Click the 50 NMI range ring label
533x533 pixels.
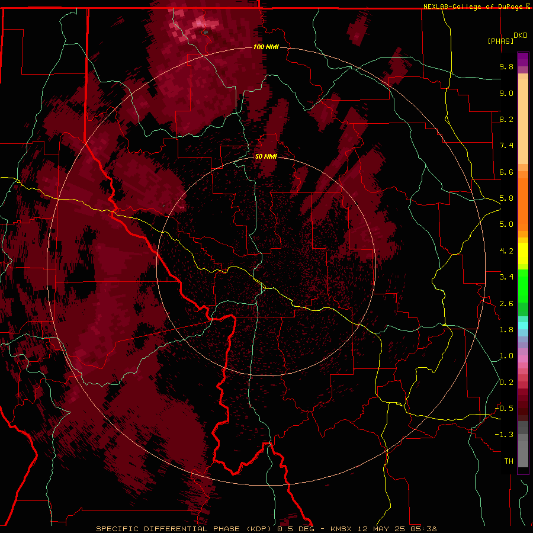pos(266,156)
